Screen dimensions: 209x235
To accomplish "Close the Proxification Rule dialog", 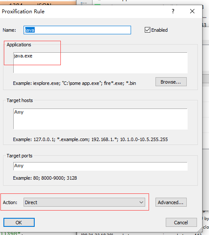I will tap(192, 11).
